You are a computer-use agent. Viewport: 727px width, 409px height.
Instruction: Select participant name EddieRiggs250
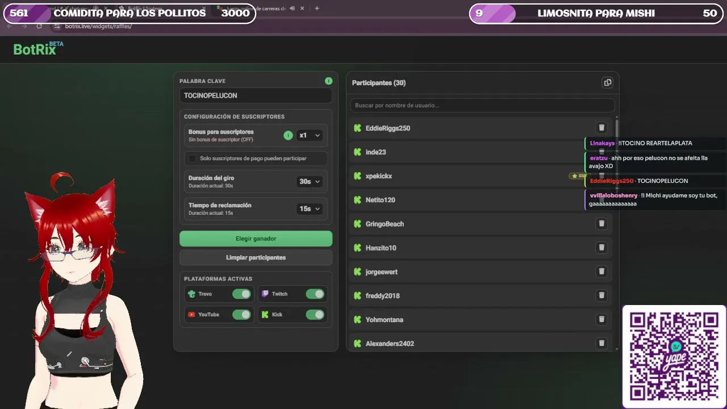click(x=388, y=128)
